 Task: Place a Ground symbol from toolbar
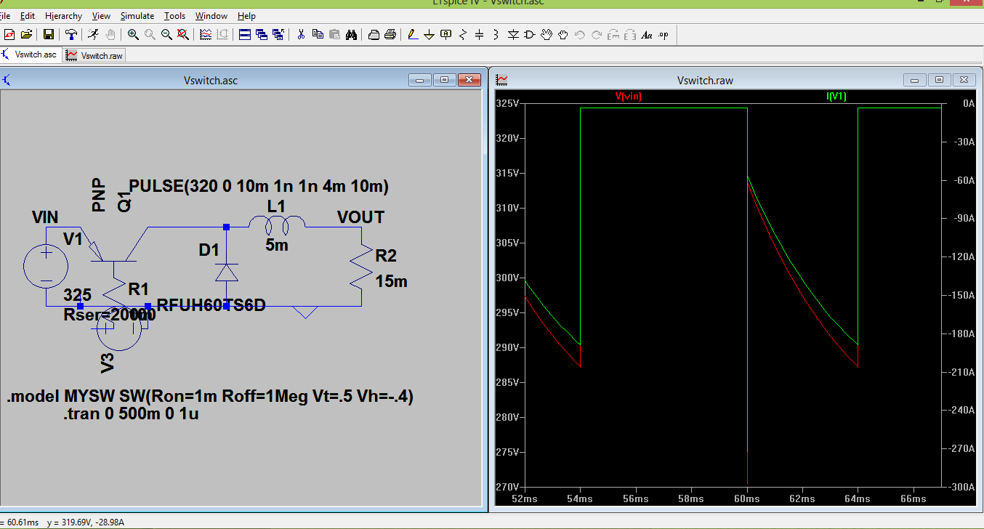(429, 34)
